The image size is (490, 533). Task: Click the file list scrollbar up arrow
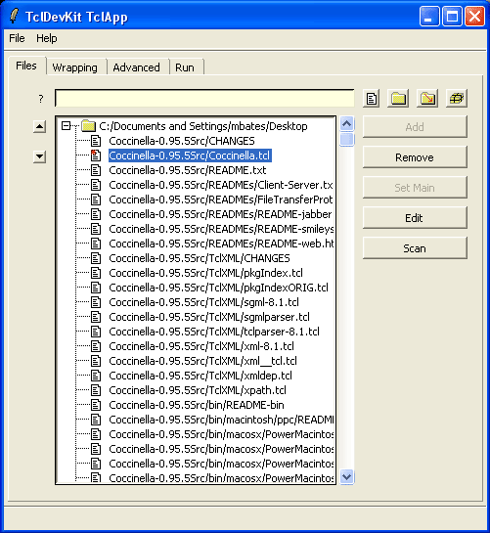point(347,123)
